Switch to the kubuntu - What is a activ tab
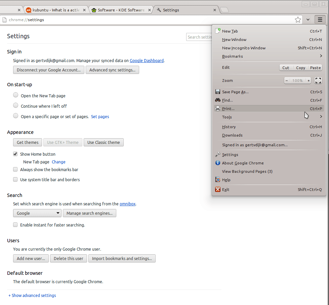Image resolution: width=329 pixels, height=305 pixels. 56,10
